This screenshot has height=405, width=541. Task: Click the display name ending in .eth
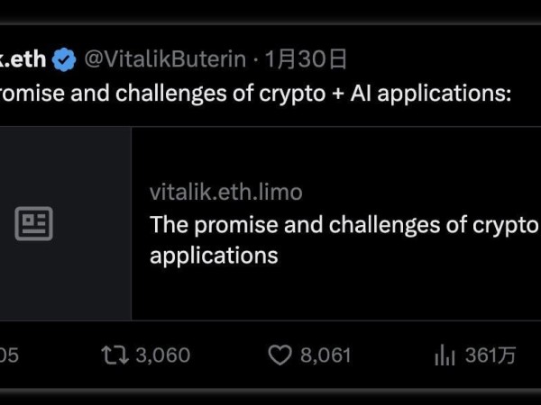point(23,58)
